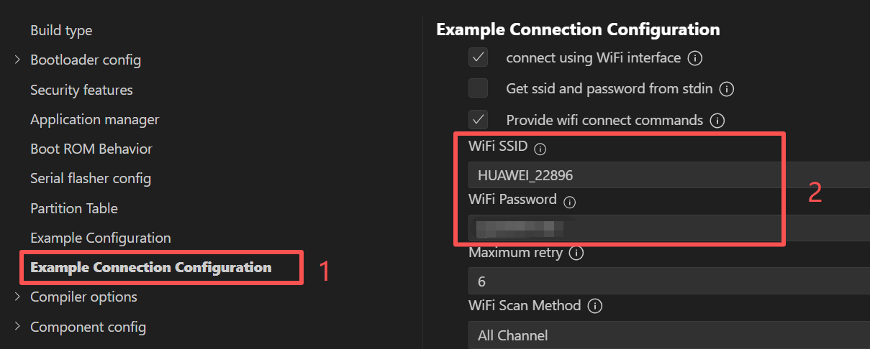
Task: Click info icon beside WiFi Password
Action: coord(570,203)
